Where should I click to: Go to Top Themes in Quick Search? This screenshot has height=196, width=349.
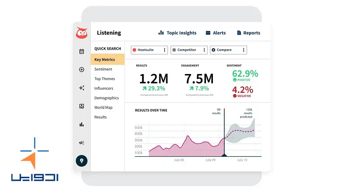point(105,79)
